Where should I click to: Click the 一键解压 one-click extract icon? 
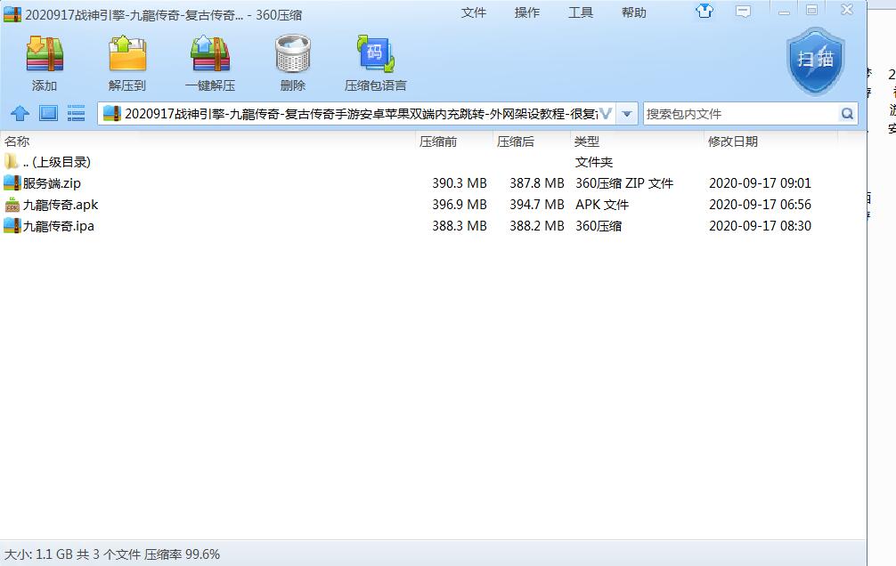point(210,63)
